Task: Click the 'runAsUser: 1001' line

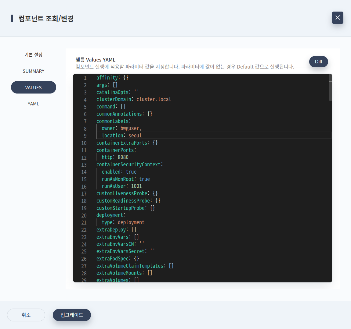Action: (121, 186)
